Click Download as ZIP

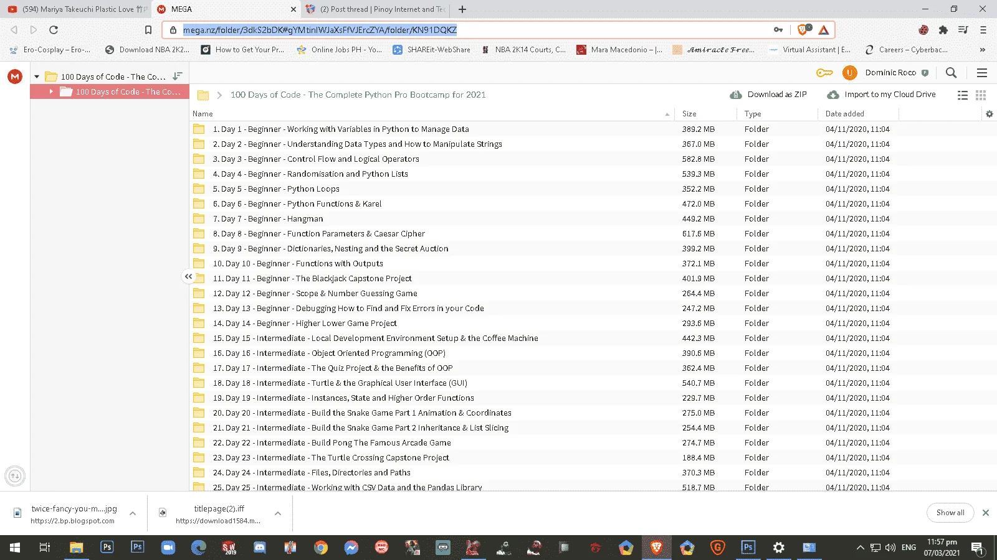coord(768,95)
